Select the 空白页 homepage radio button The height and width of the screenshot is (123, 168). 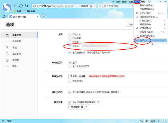[x=70, y=42]
